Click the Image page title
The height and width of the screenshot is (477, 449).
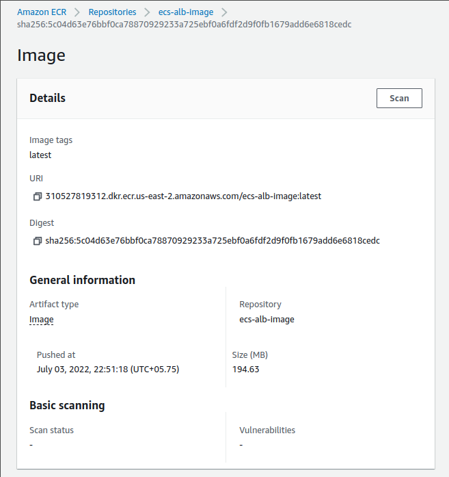pyautogui.click(x=41, y=55)
